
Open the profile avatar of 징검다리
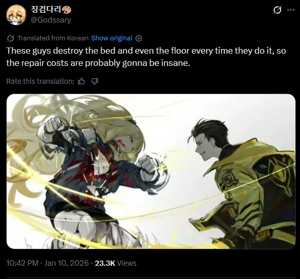coord(16,15)
